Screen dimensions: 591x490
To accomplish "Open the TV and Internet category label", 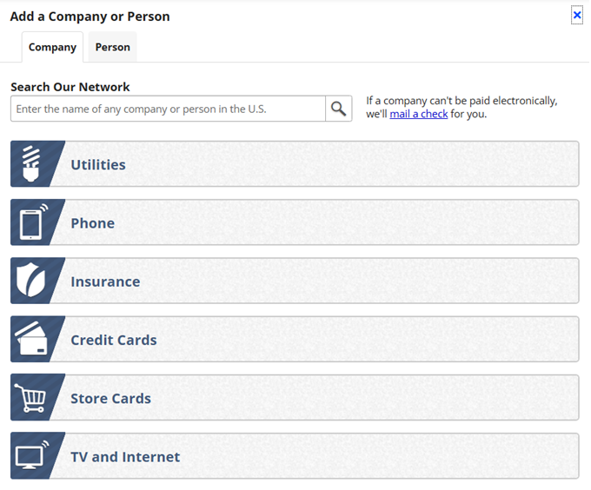I will tap(125, 457).
